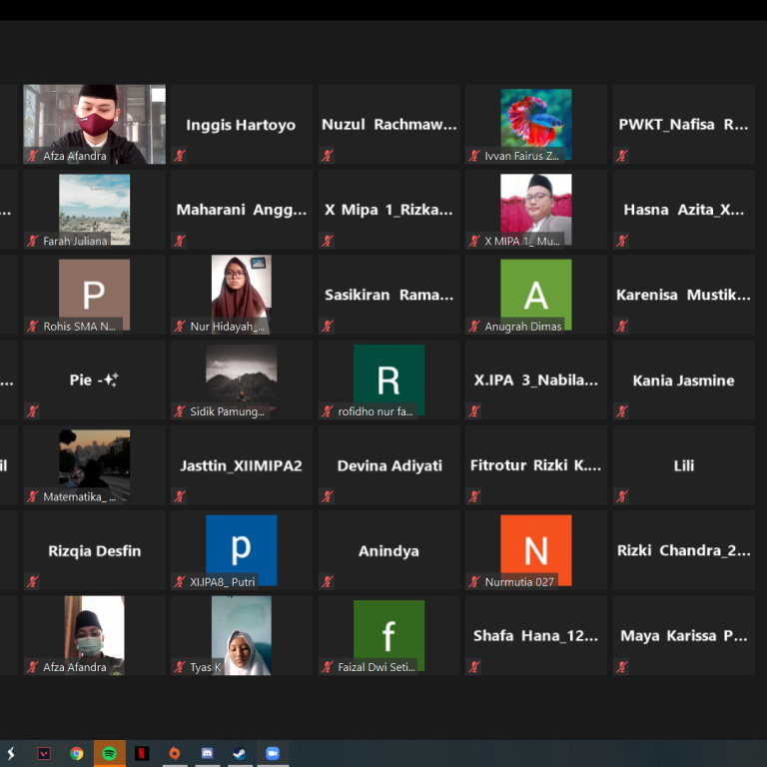Image resolution: width=767 pixels, height=767 pixels.
Task: Select the brown P avatar of Rohis SMA N
Action: point(95,295)
